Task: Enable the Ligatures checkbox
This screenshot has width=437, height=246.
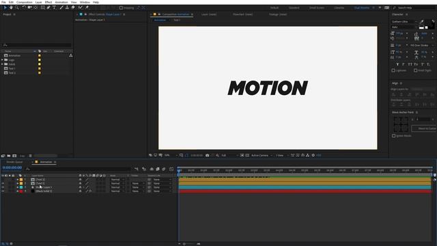Action: (x=393, y=70)
